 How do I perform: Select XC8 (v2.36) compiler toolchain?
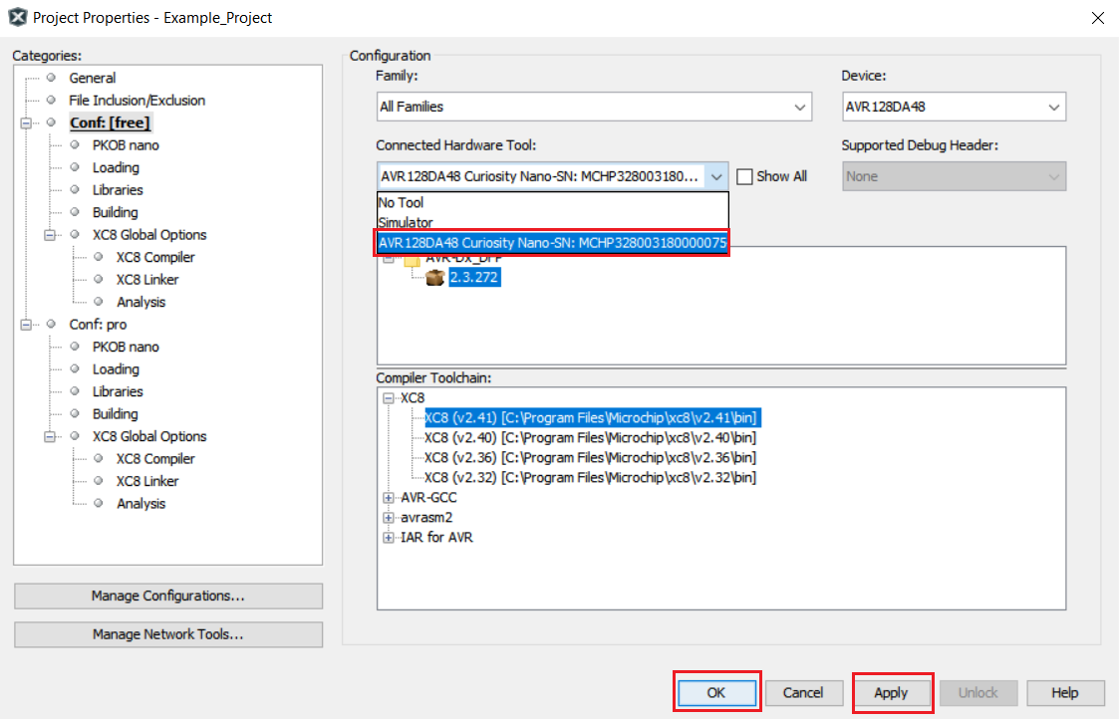tap(591, 458)
